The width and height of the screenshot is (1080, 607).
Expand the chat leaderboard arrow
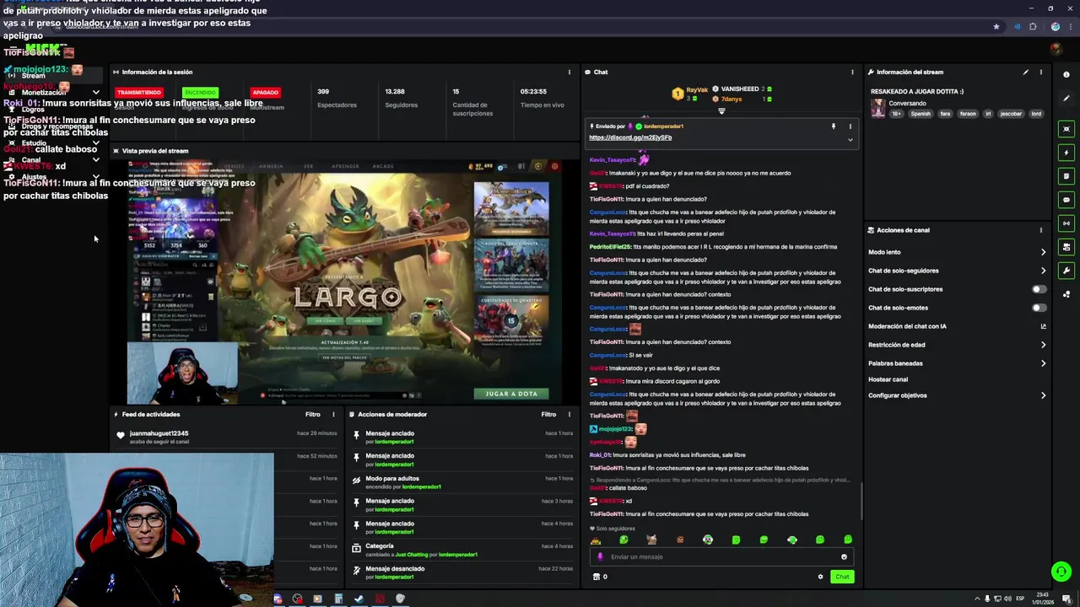click(x=721, y=111)
